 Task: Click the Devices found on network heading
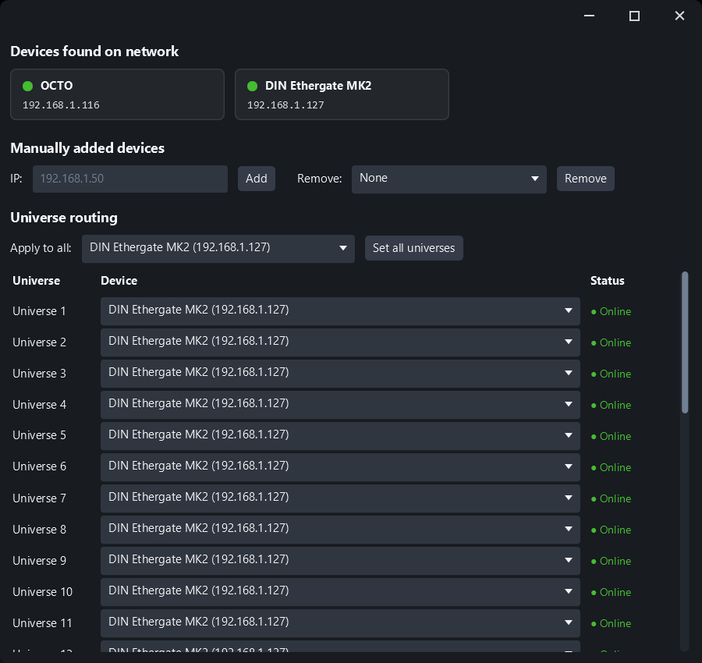point(94,51)
